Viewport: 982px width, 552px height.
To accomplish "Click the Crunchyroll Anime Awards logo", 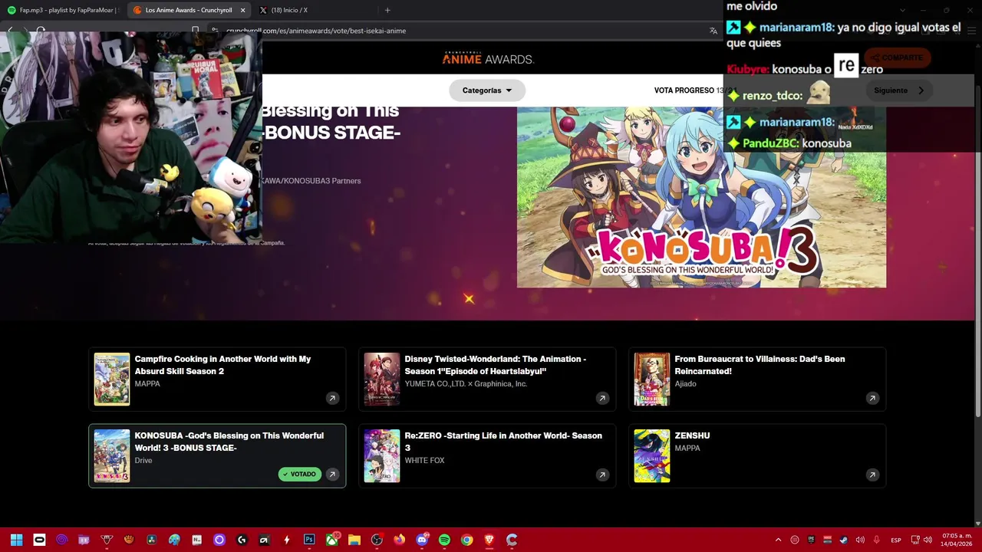I will [x=488, y=58].
